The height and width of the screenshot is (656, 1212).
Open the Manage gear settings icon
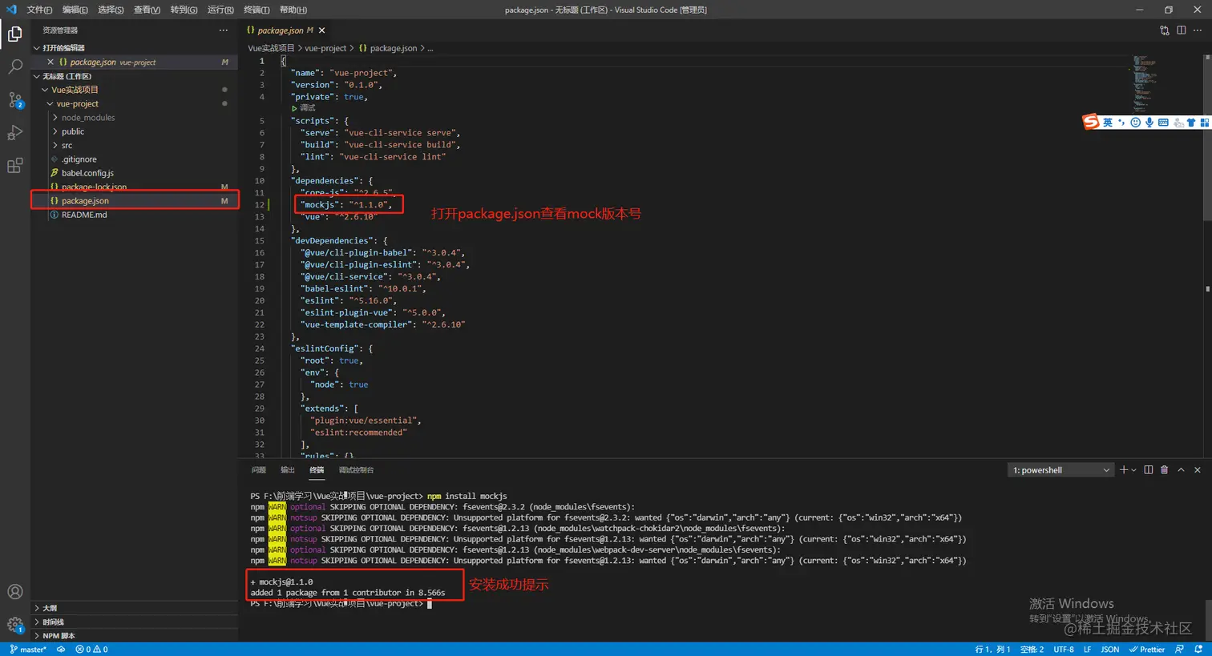(14, 625)
